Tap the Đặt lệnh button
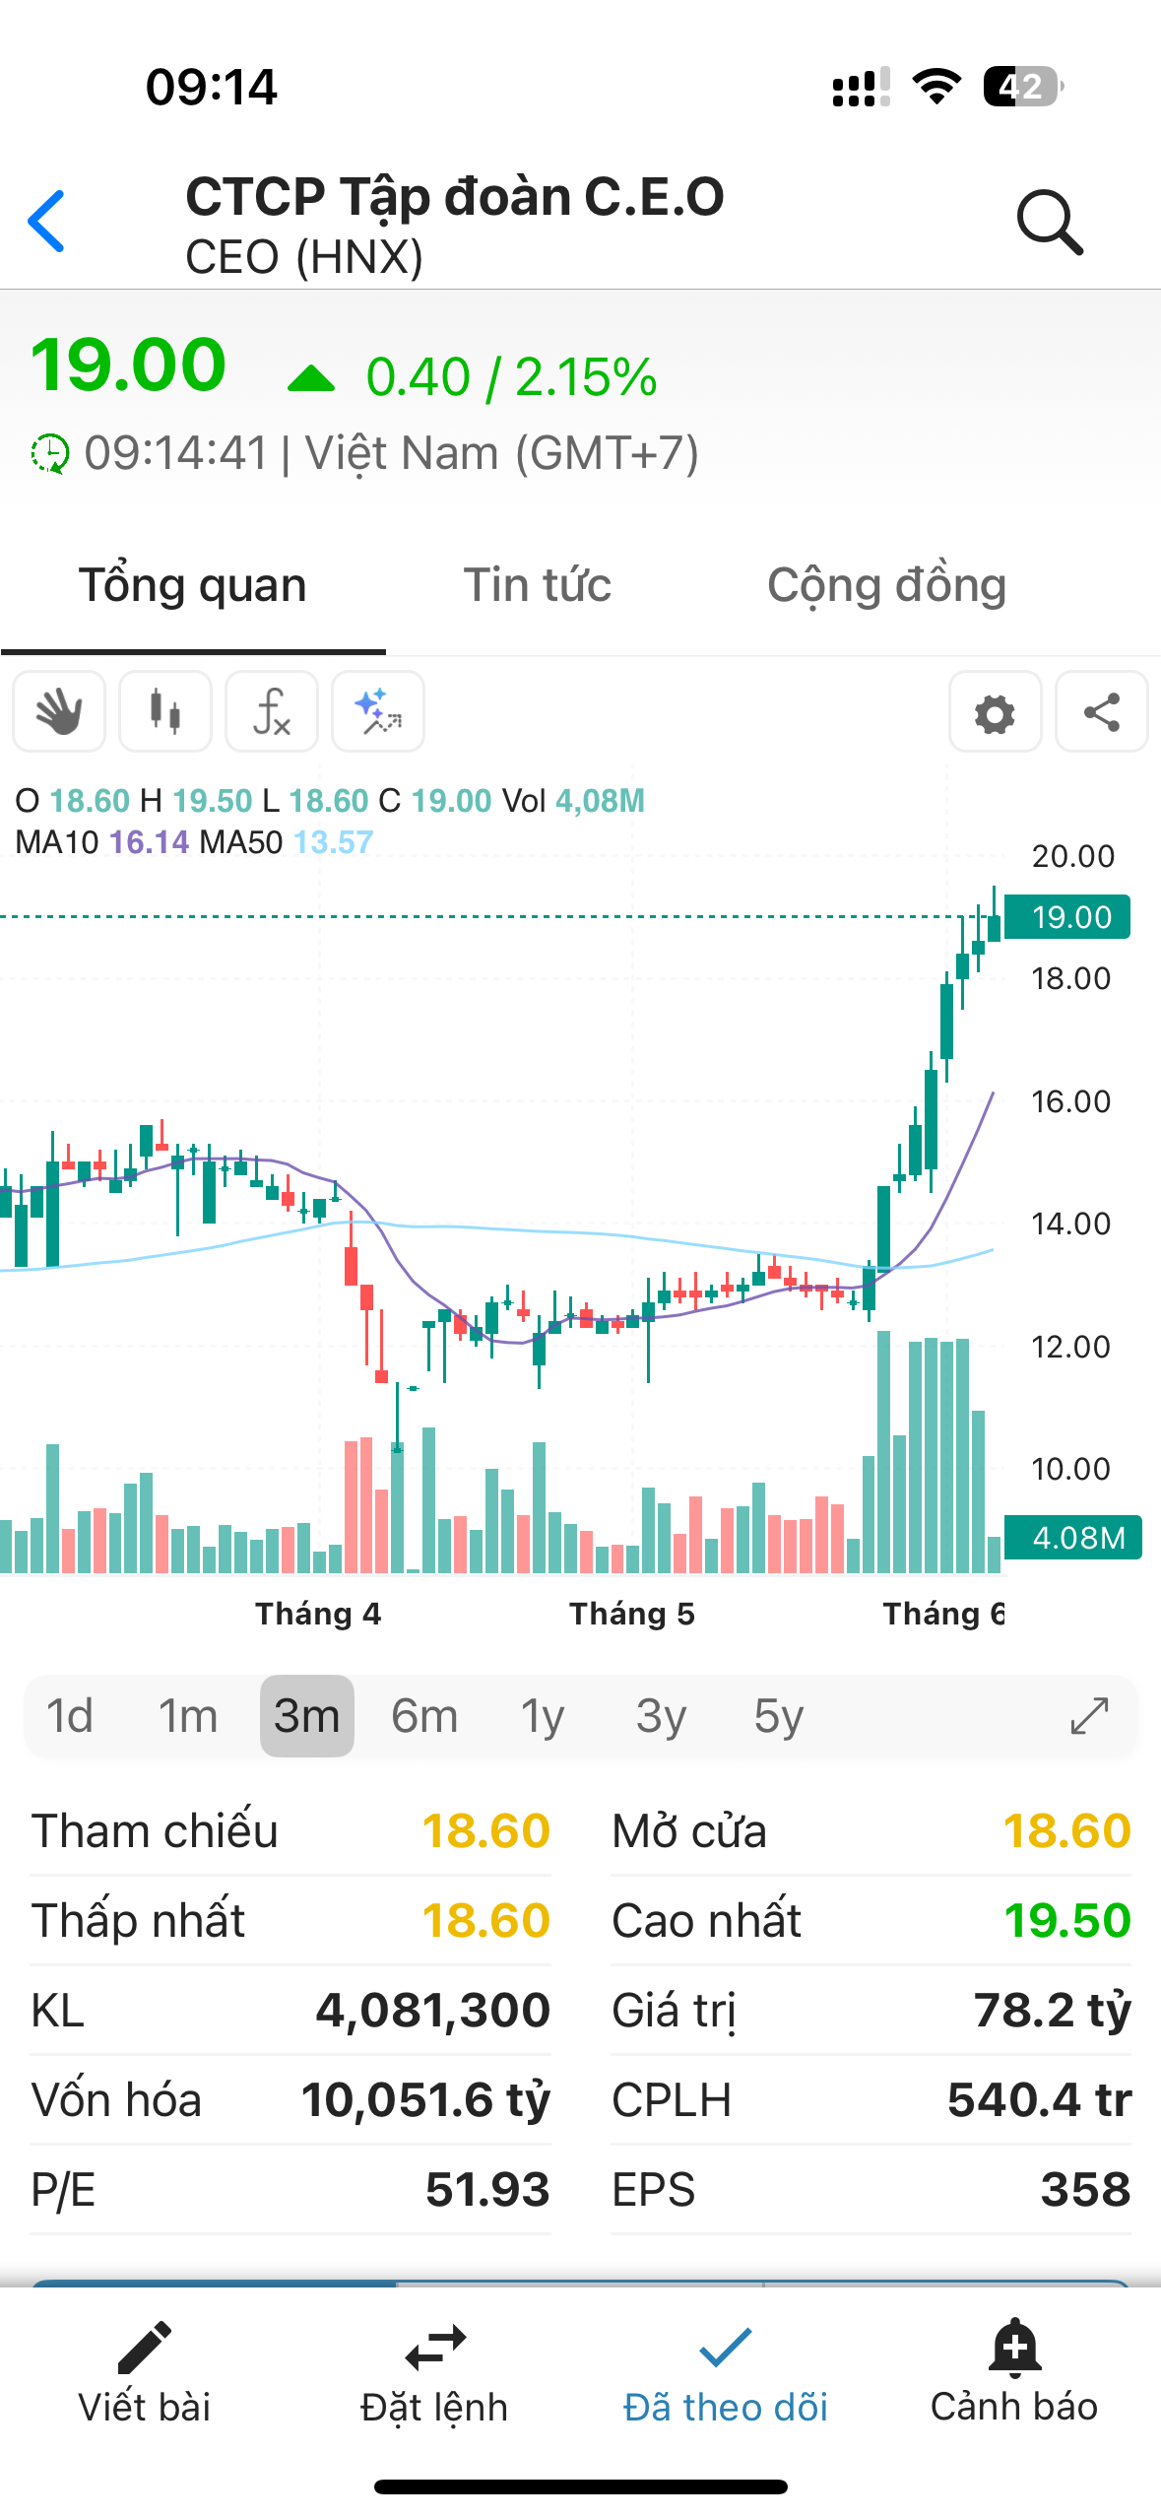This screenshot has height=2518, width=1161. 434,2374
